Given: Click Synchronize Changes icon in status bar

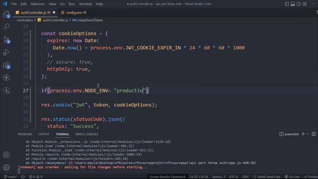Looking at the screenshot, I should point(23,177).
